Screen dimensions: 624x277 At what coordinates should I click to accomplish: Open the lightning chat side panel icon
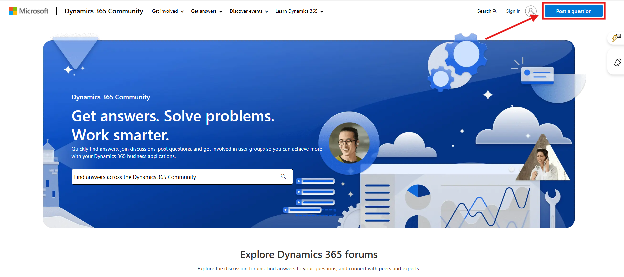[x=616, y=38]
